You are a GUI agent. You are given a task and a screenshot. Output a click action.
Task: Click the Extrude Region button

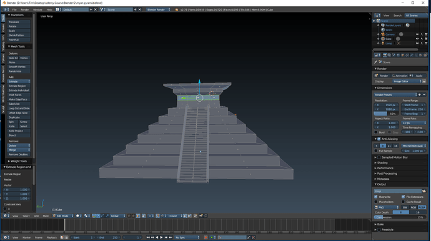(x=18, y=86)
